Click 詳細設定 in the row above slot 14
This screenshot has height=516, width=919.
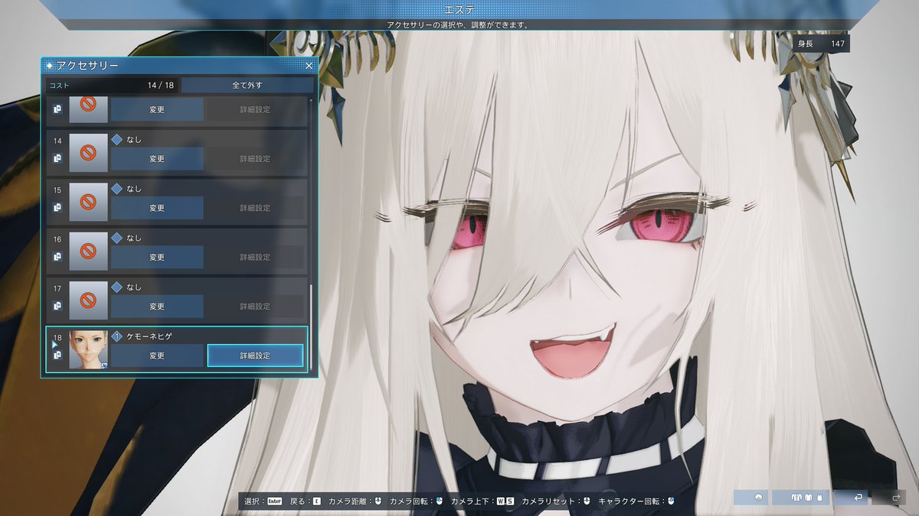click(x=255, y=109)
